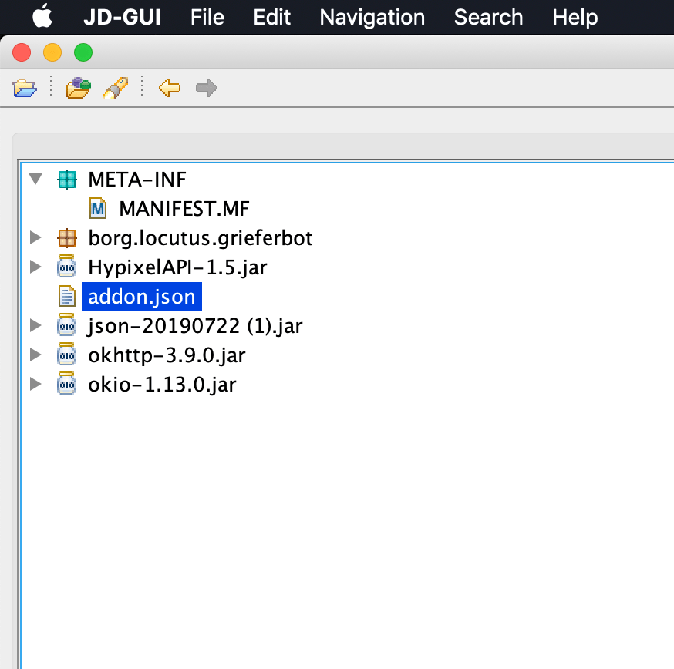Image resolution: width=674 pixels, height=669 pixels.
Task: Open the Search menu
Action: click(x=488, y=17)
